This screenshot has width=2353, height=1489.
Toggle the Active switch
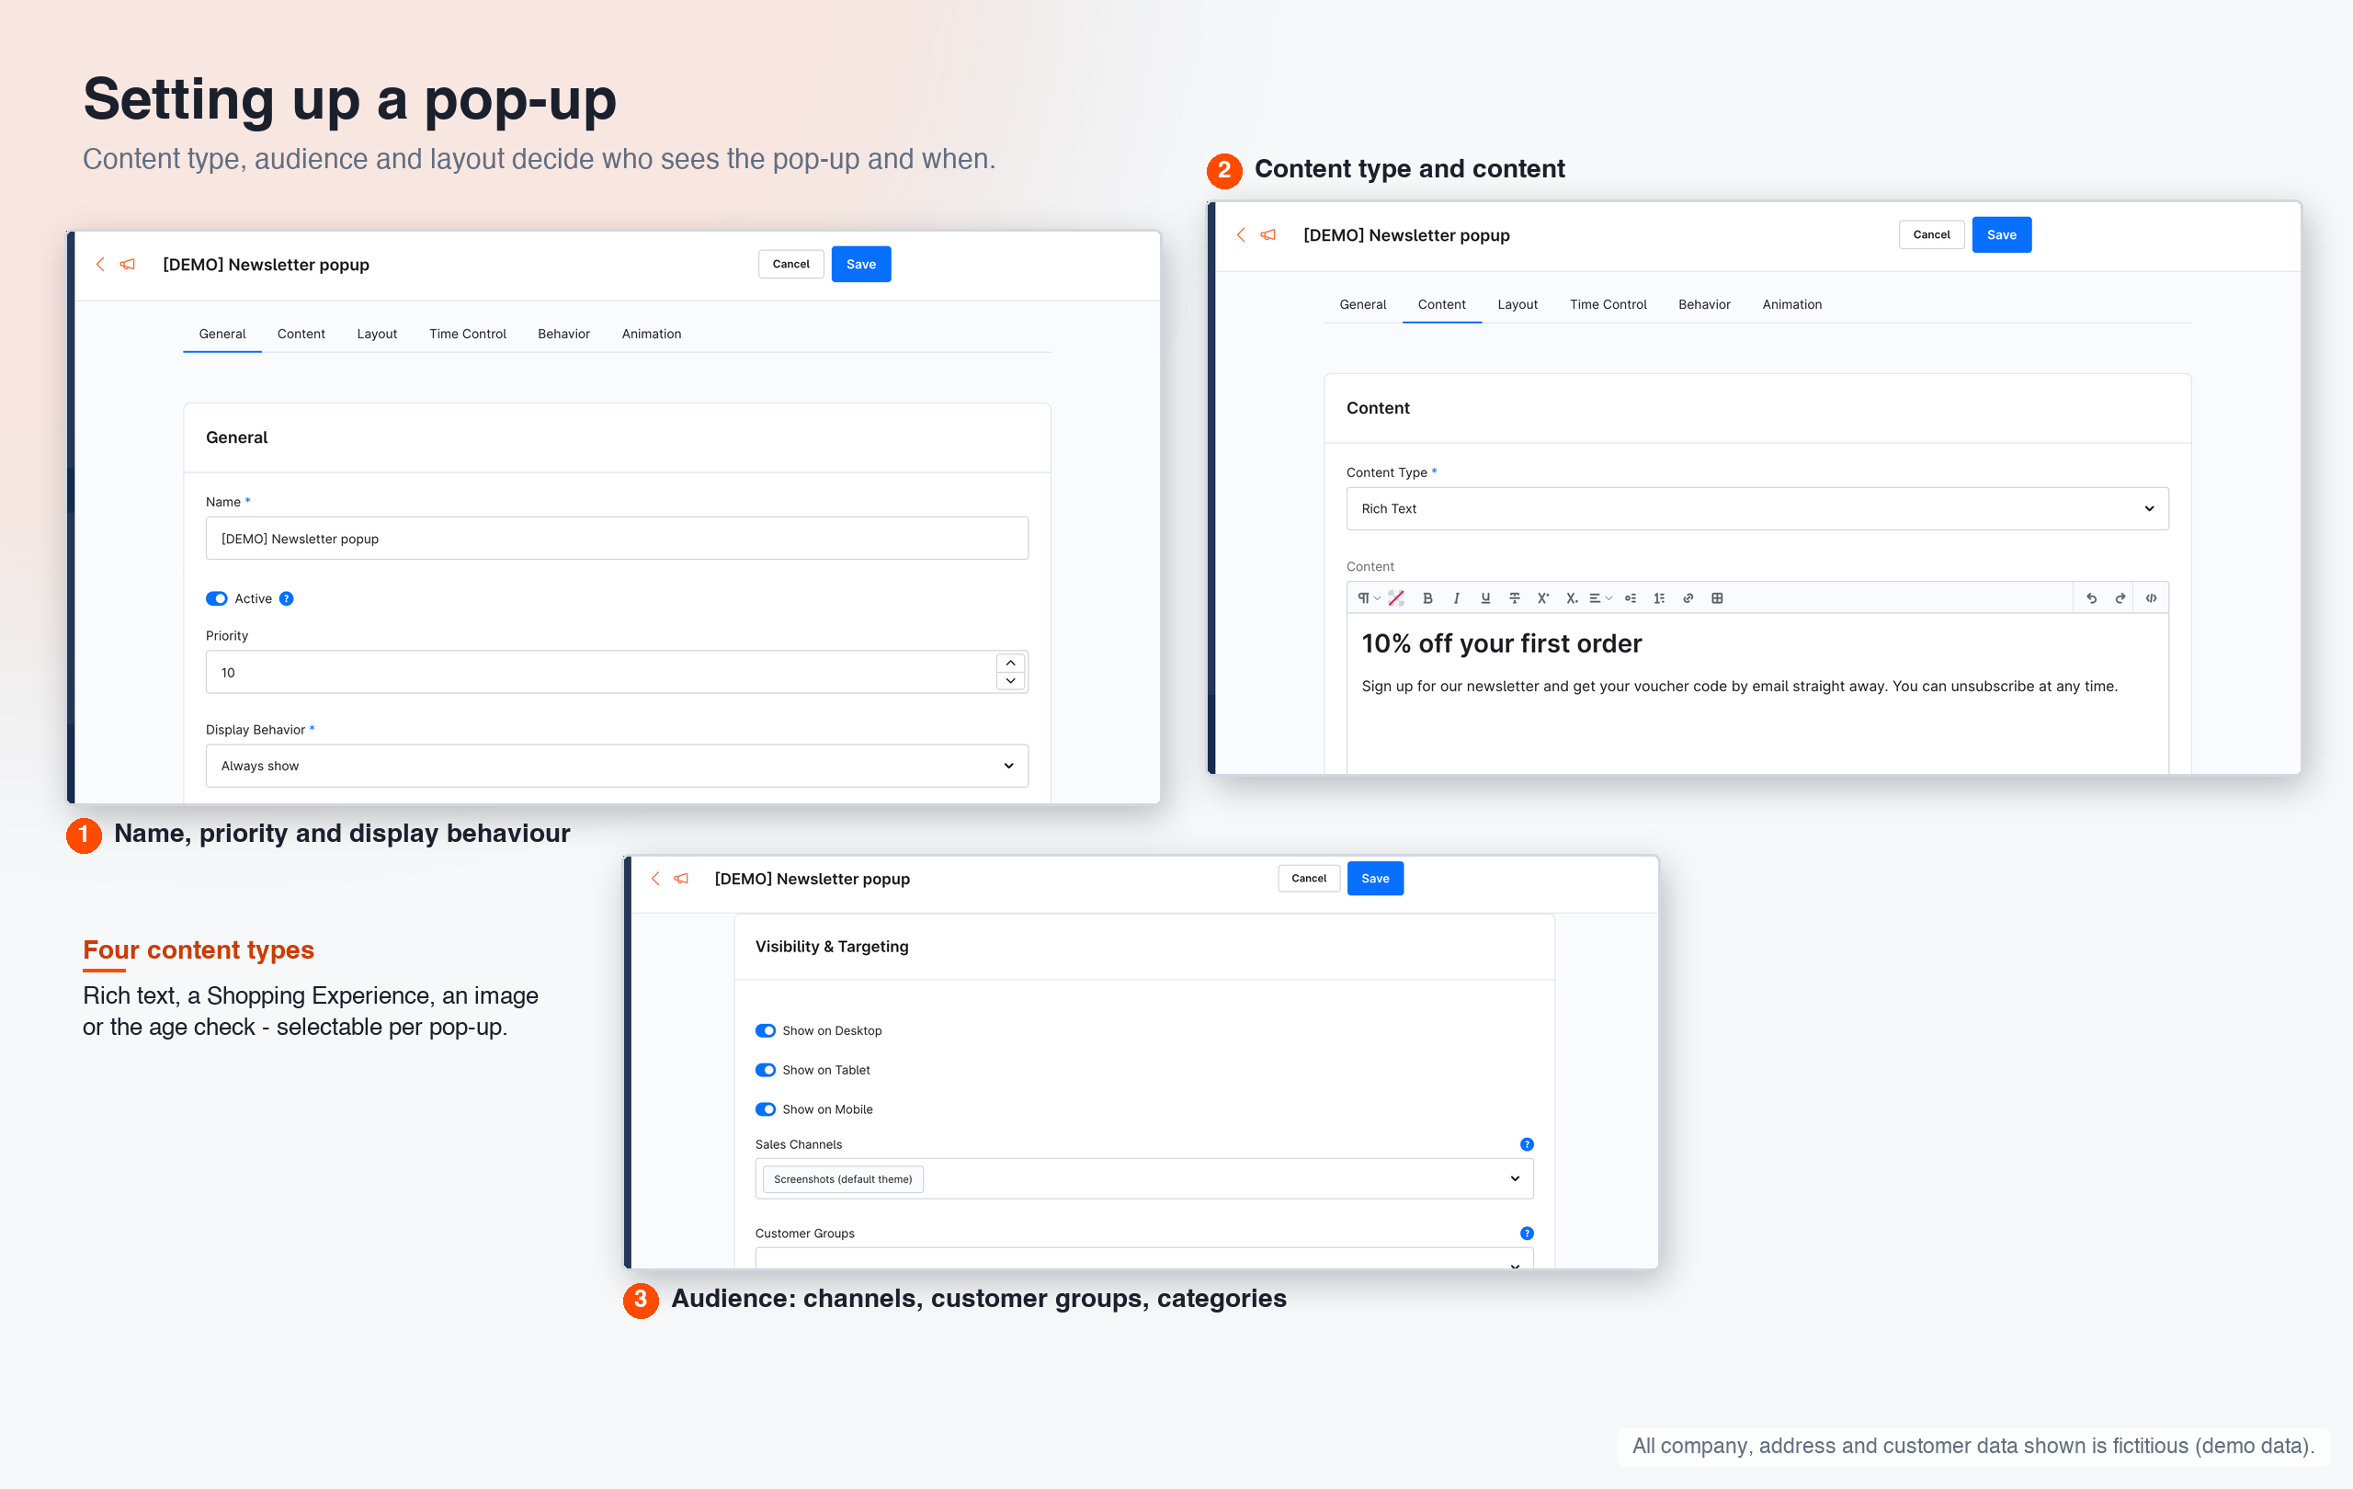216,599
